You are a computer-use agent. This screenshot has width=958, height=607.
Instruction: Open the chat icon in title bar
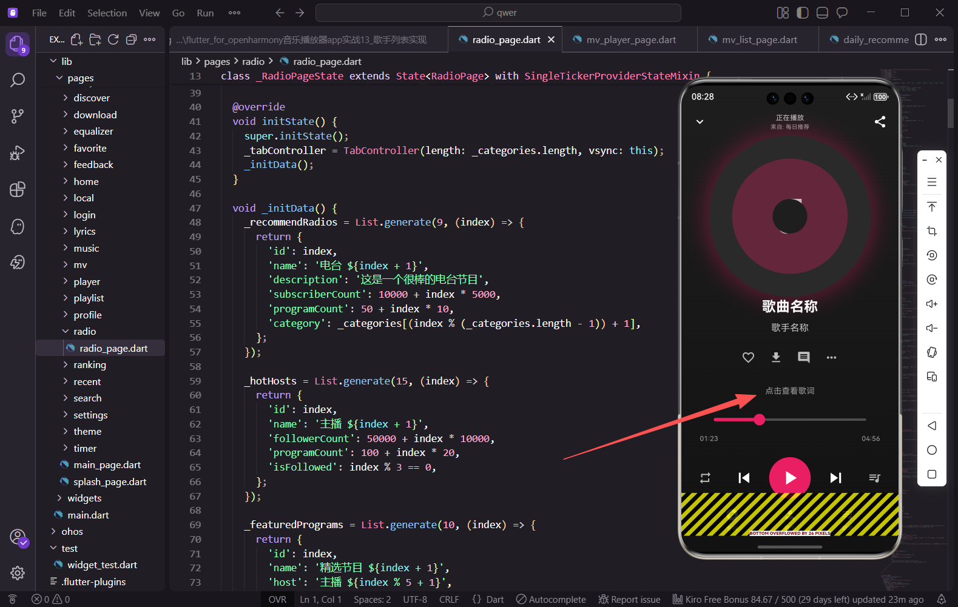[842, 13]
